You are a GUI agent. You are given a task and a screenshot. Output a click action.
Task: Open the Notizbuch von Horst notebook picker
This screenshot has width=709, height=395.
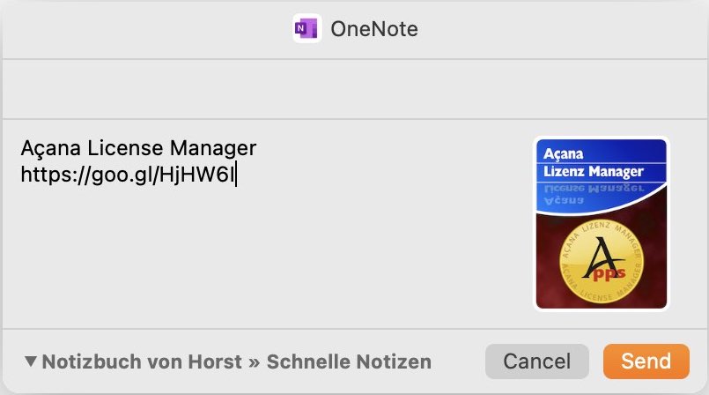pyautogui.click(x=142, y=361)
